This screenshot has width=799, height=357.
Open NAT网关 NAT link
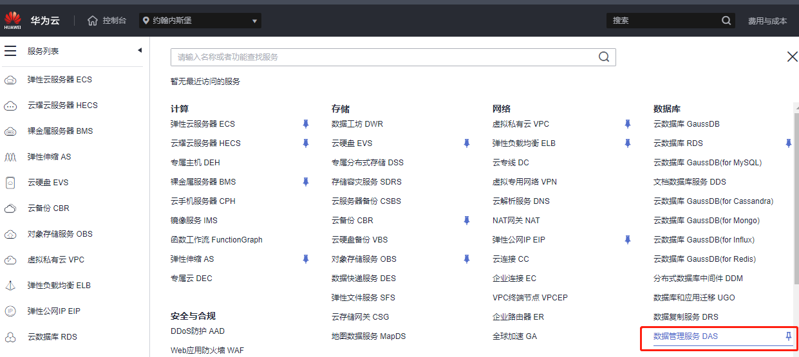516,221
